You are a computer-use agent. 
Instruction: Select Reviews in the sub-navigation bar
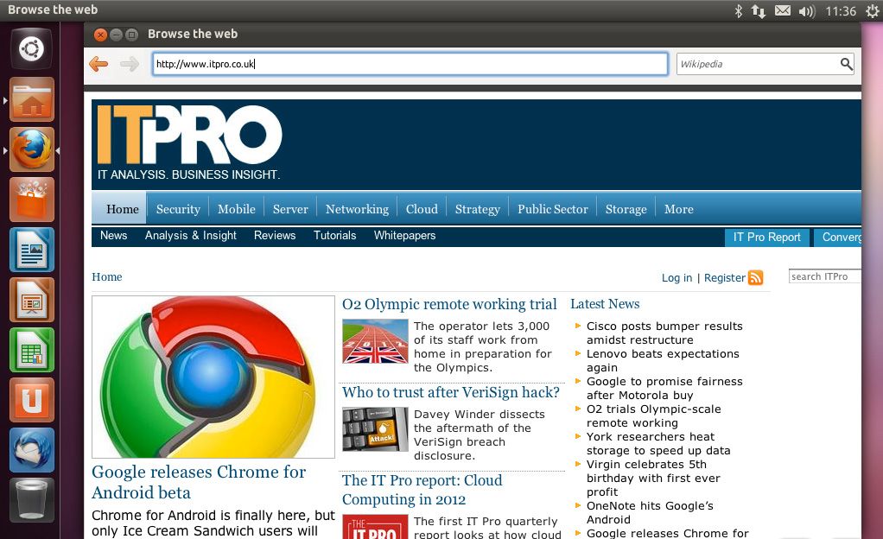pos(275,236)
